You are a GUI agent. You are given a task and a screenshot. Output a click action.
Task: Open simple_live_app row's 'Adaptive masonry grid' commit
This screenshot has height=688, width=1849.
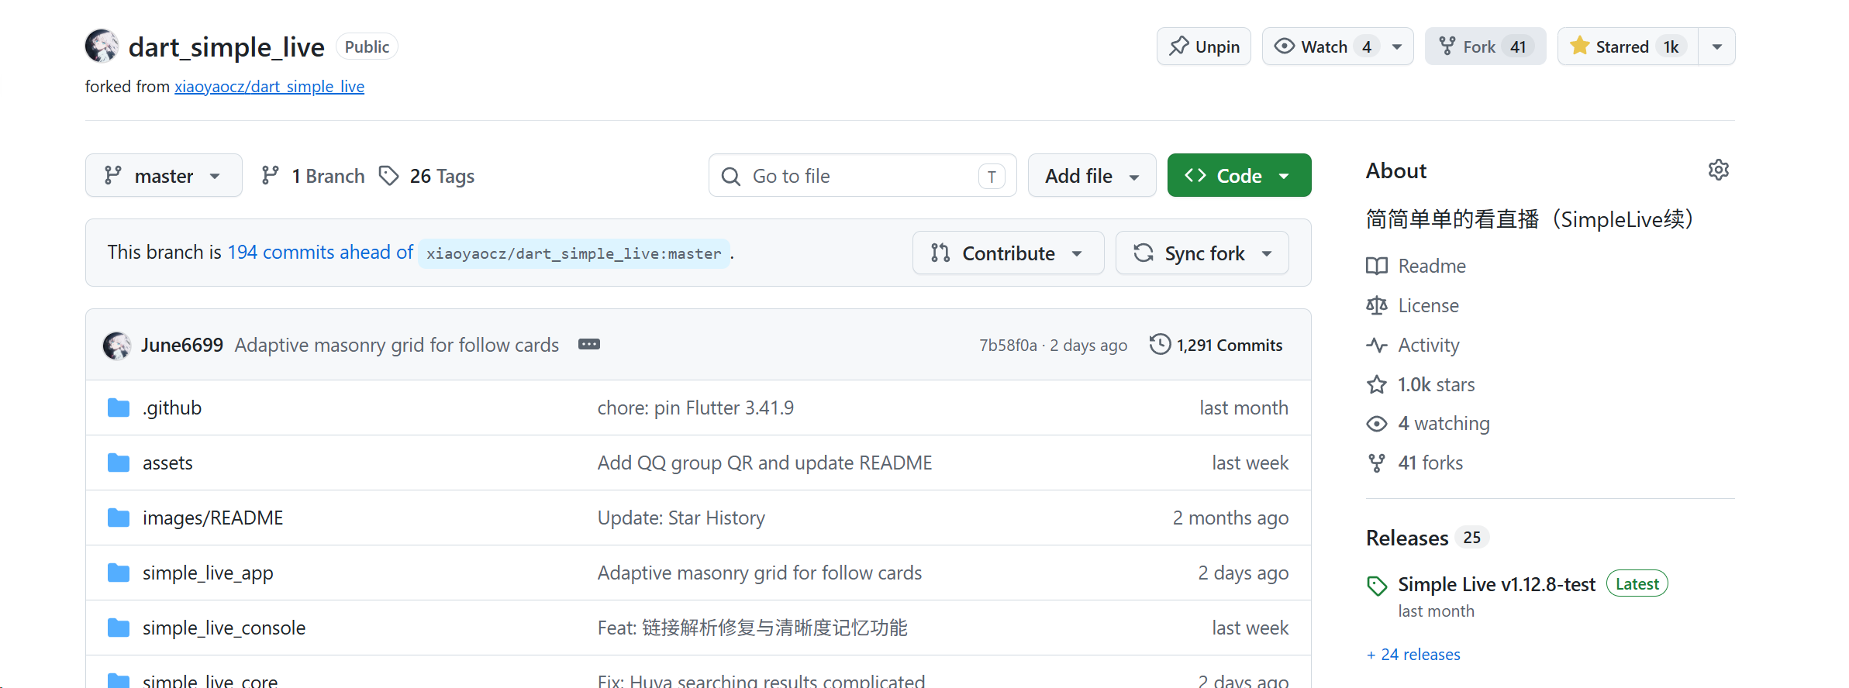point(760,573)
